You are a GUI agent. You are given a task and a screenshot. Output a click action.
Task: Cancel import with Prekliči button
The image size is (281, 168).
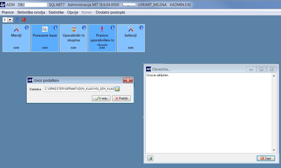point(121,98)
